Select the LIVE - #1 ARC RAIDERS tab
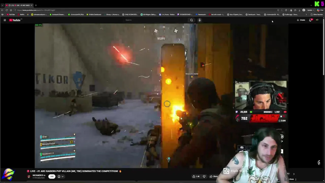This screenshot has height=183, width=325. point(19,5)
